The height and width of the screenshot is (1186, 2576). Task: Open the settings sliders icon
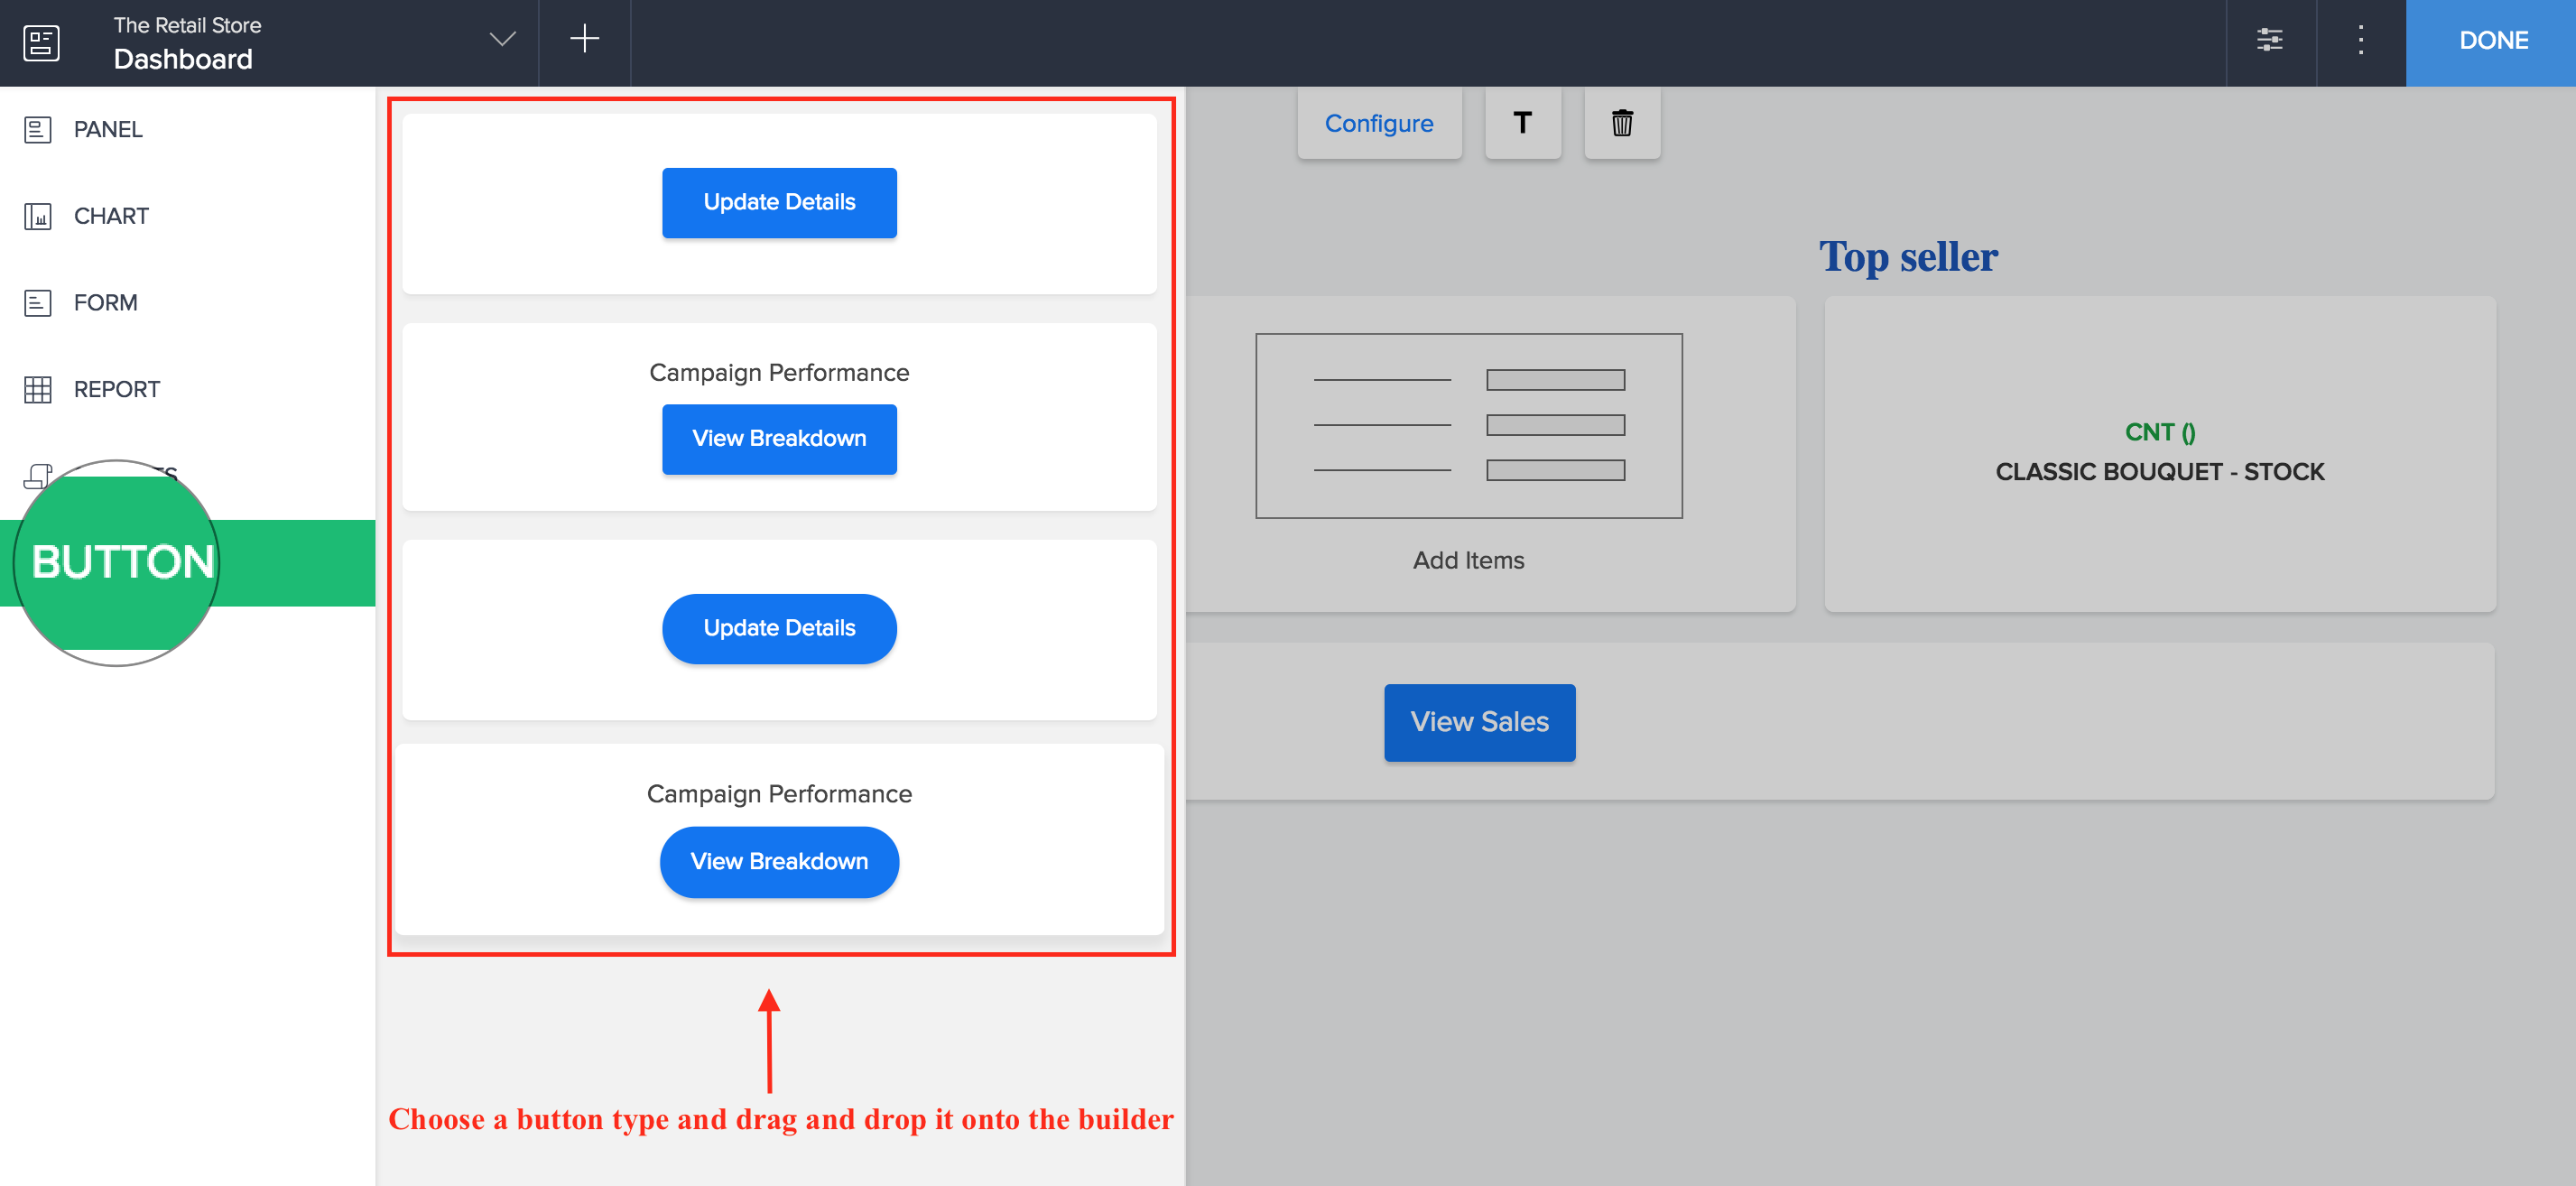(x=2269, y=40)
